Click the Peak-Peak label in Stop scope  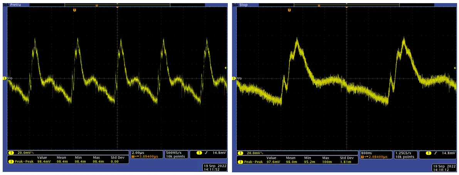point(253,162)
